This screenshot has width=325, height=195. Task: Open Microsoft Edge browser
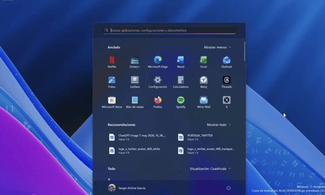coord(158,62)
